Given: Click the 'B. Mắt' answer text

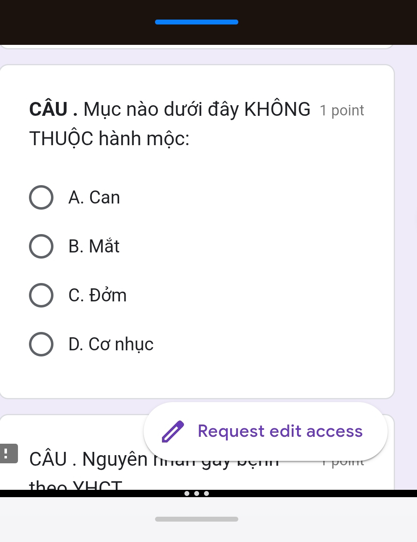Looking at the screenshot, I should (94, 246).
